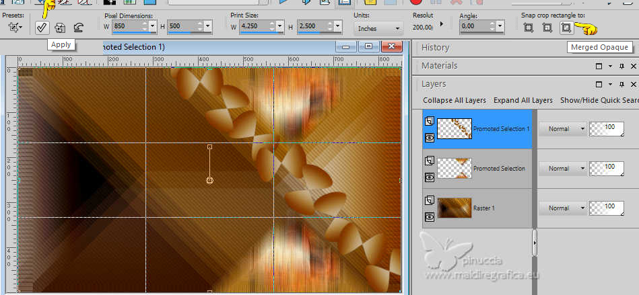The height and width of the screenshot is (295, 639).
Task: Maximize the Materials palette
Action: [x=599, y=67]
